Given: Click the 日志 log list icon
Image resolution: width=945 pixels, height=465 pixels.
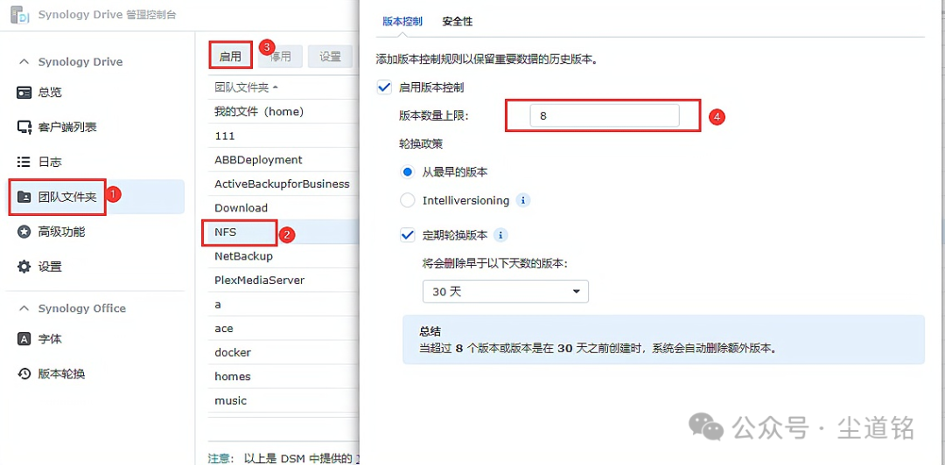Looking at the screenshot, I should point(24,162).
